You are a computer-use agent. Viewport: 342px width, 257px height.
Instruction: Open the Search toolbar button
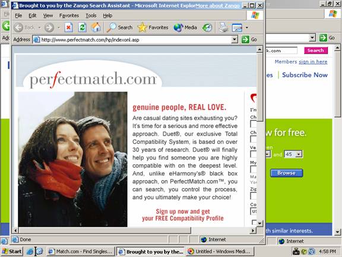pyautogui.click(x=119, y=27)
